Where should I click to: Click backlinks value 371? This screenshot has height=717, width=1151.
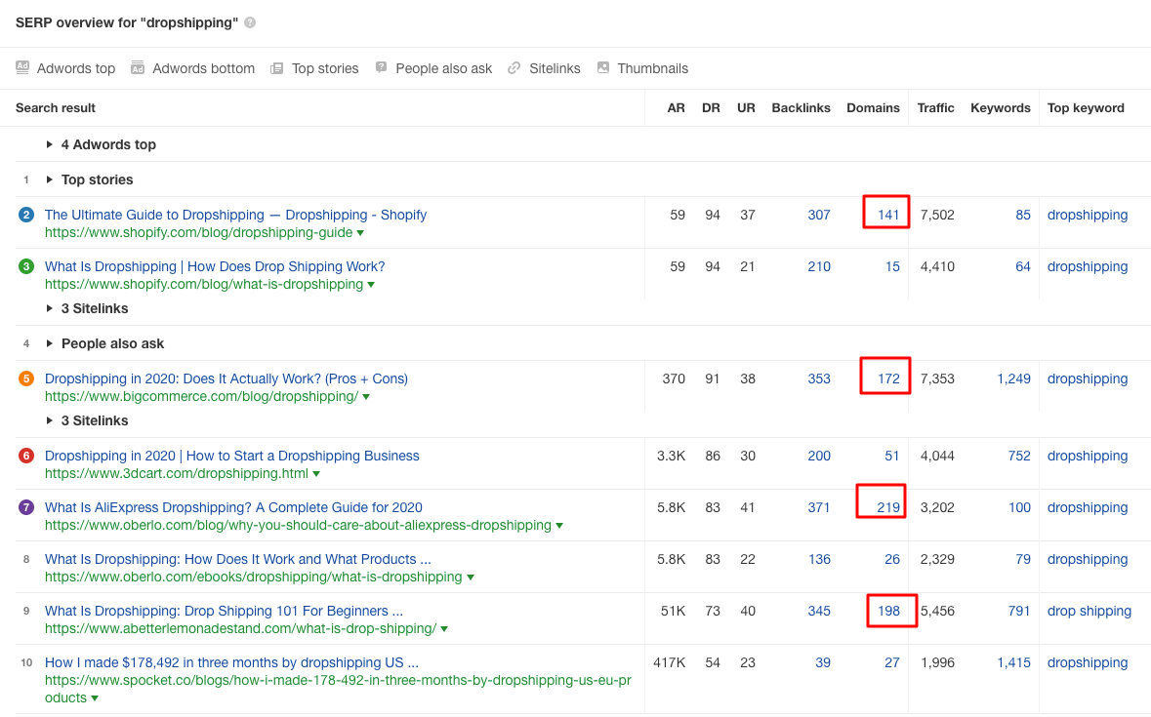click(x=819, y=507)
